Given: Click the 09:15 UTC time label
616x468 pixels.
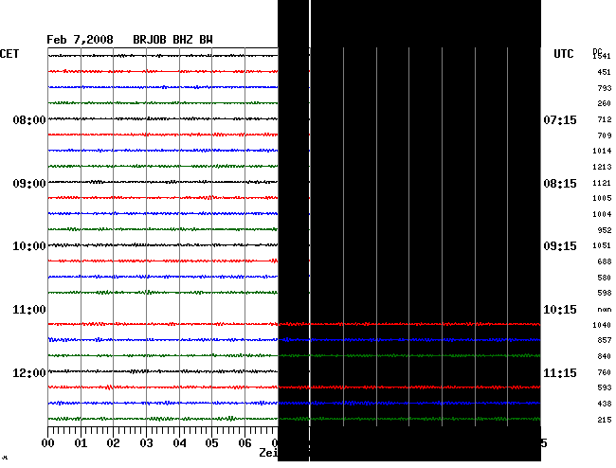Looking at the screenshot, I should point(560,246).
